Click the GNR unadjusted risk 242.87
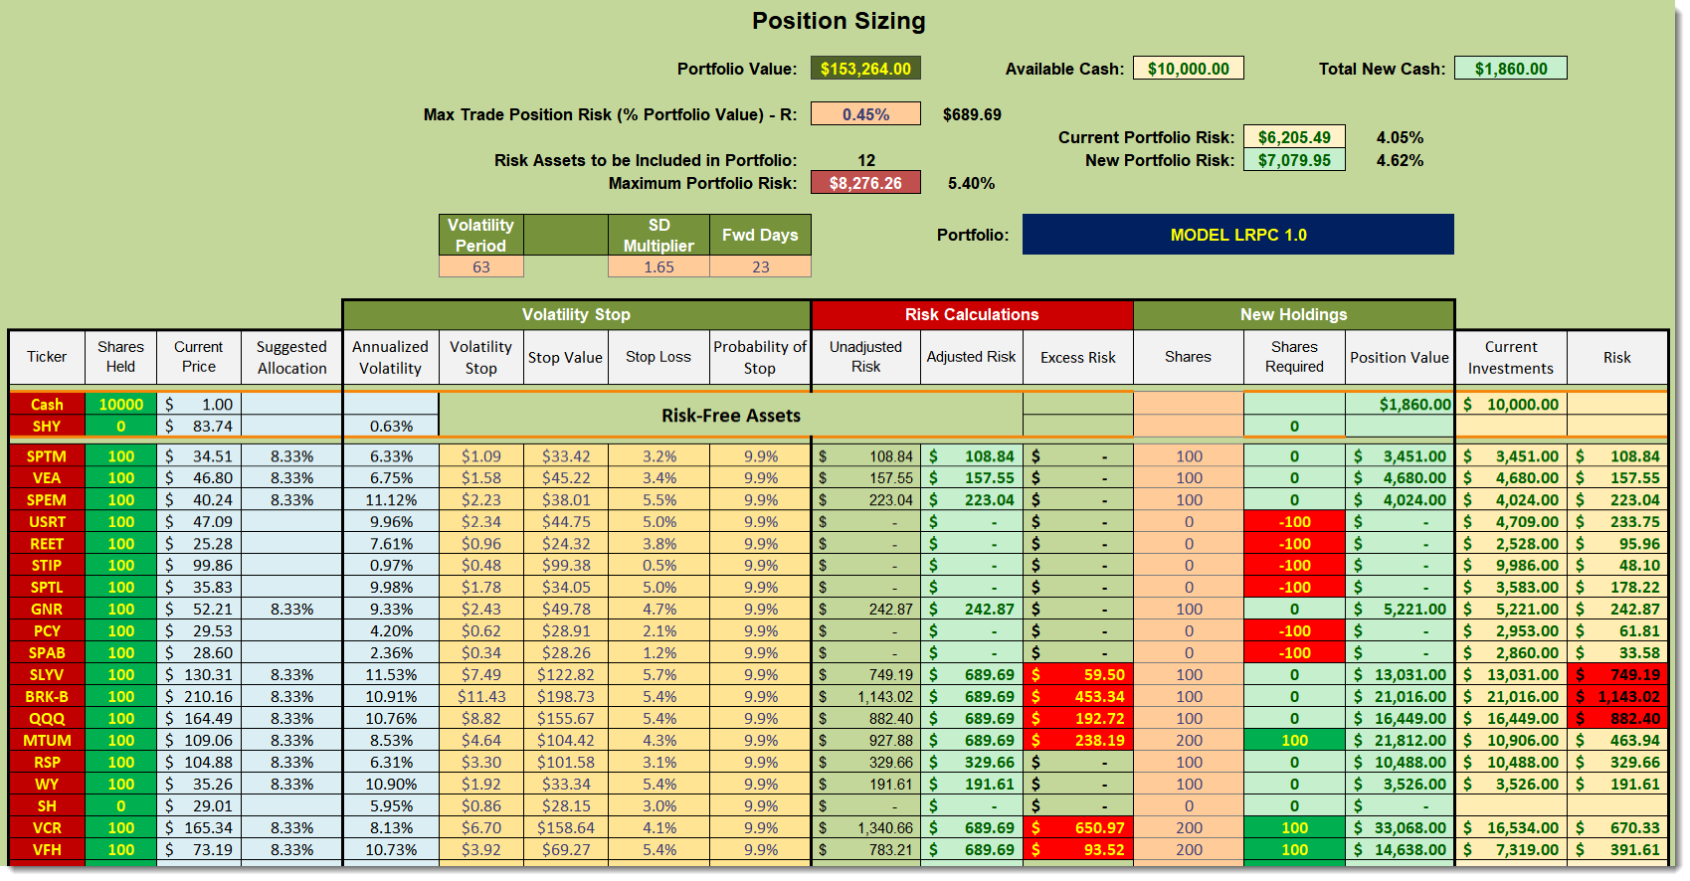This screenshot has width=1690, height=881. tap(866, 610)
